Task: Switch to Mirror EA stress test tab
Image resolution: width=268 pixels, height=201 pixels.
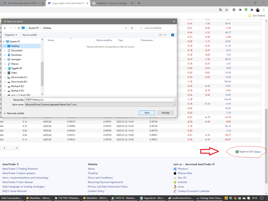Action: pos(22,3)
